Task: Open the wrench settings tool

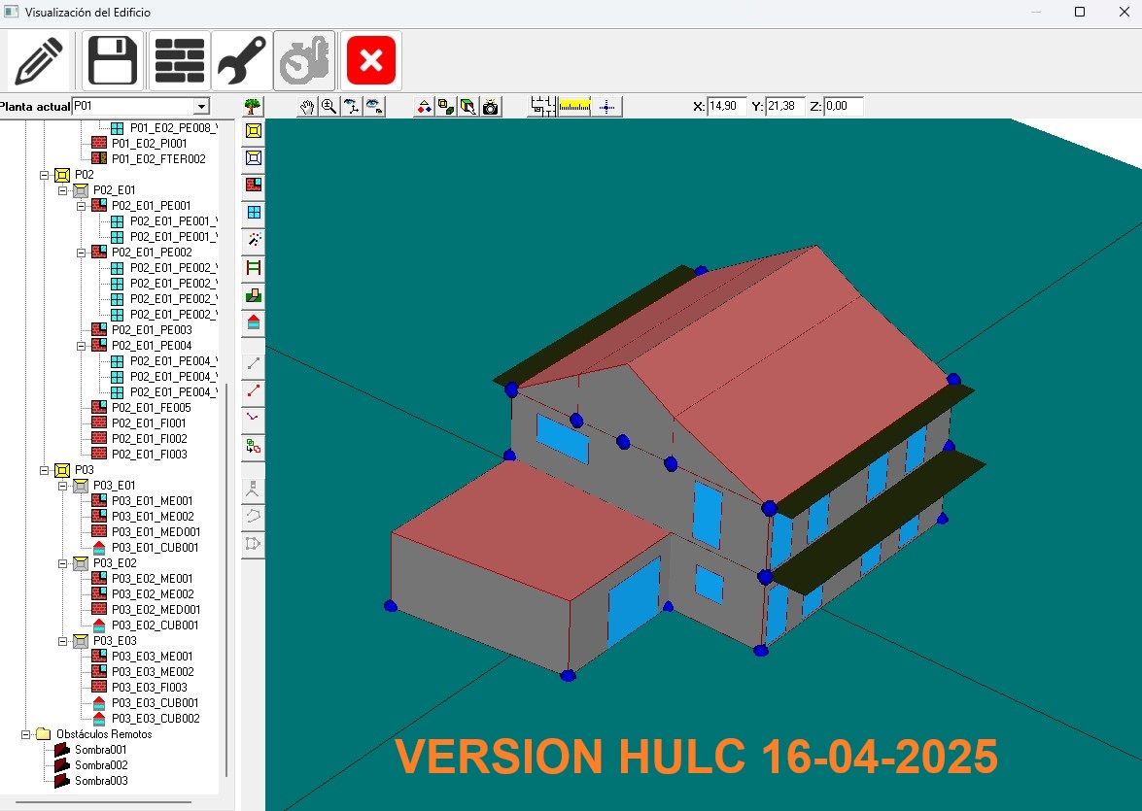Action: (242, 60)
